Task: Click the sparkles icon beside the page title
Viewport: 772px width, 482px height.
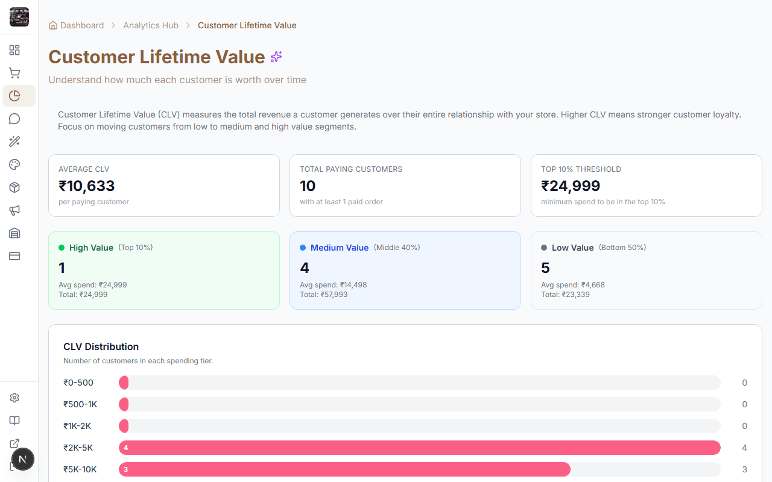Action: click(276, 57)
